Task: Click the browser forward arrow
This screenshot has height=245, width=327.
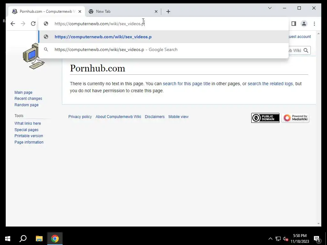Action: tap(23, 24)
